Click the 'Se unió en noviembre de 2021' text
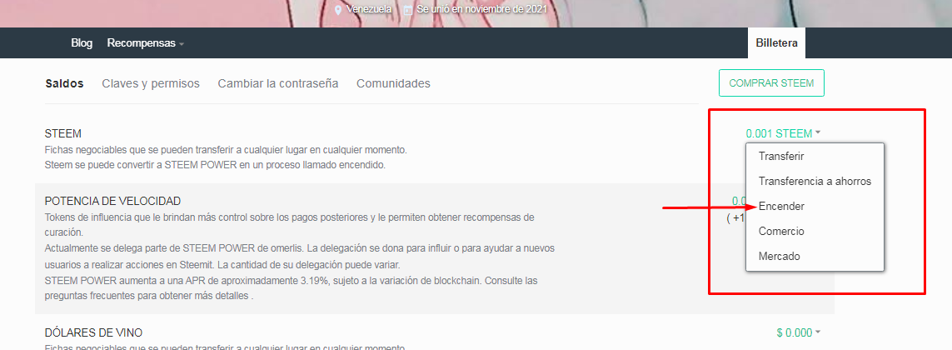This screenshot has height=350, width=952. 482,10
